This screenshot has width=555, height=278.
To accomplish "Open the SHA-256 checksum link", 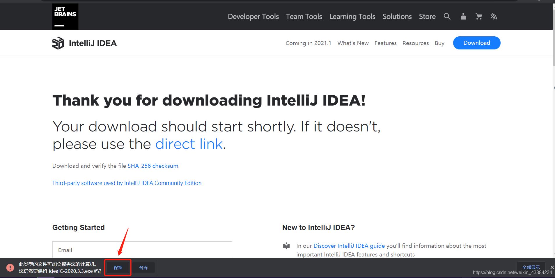I will click(153, 166).
